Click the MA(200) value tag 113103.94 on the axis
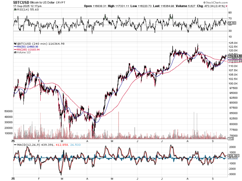Viewport: 242px width, 181px height. 234,61
